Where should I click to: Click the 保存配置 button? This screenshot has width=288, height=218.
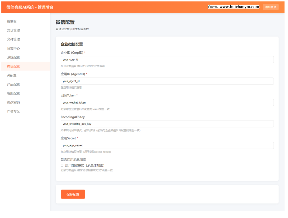coord(73,194)
